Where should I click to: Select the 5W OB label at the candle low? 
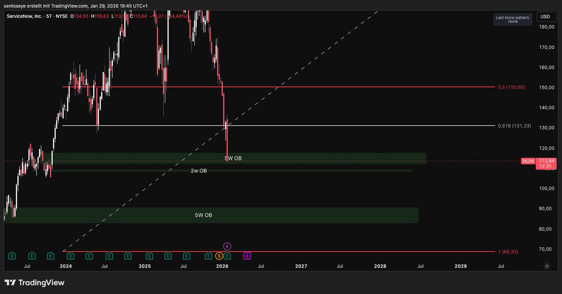tap(233, 158)
